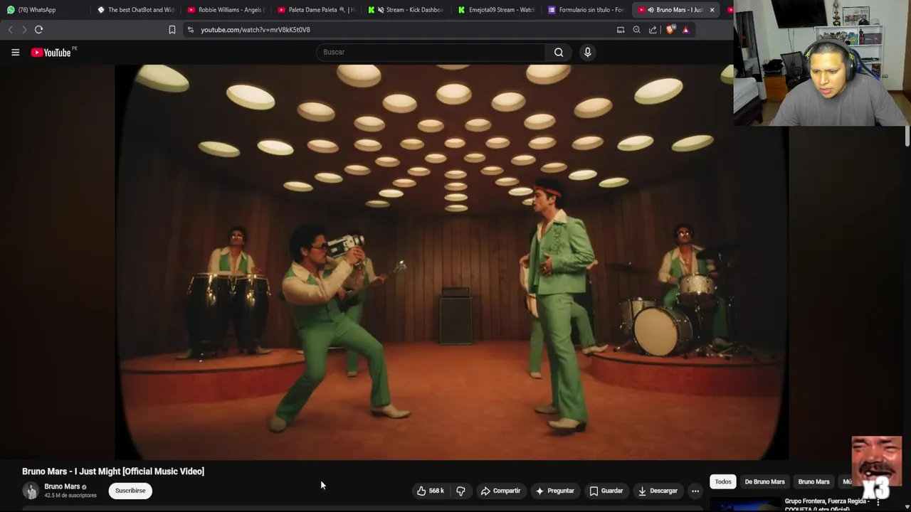Switch to The best ChatBot tab
911x512 pixels.
pyautogui.click(x=135, y=10)
